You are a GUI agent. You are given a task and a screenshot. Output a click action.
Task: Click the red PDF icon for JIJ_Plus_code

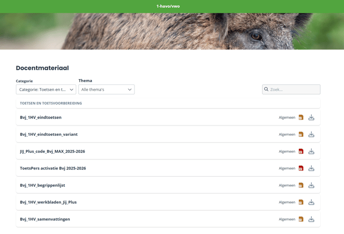tap(301, 151)
